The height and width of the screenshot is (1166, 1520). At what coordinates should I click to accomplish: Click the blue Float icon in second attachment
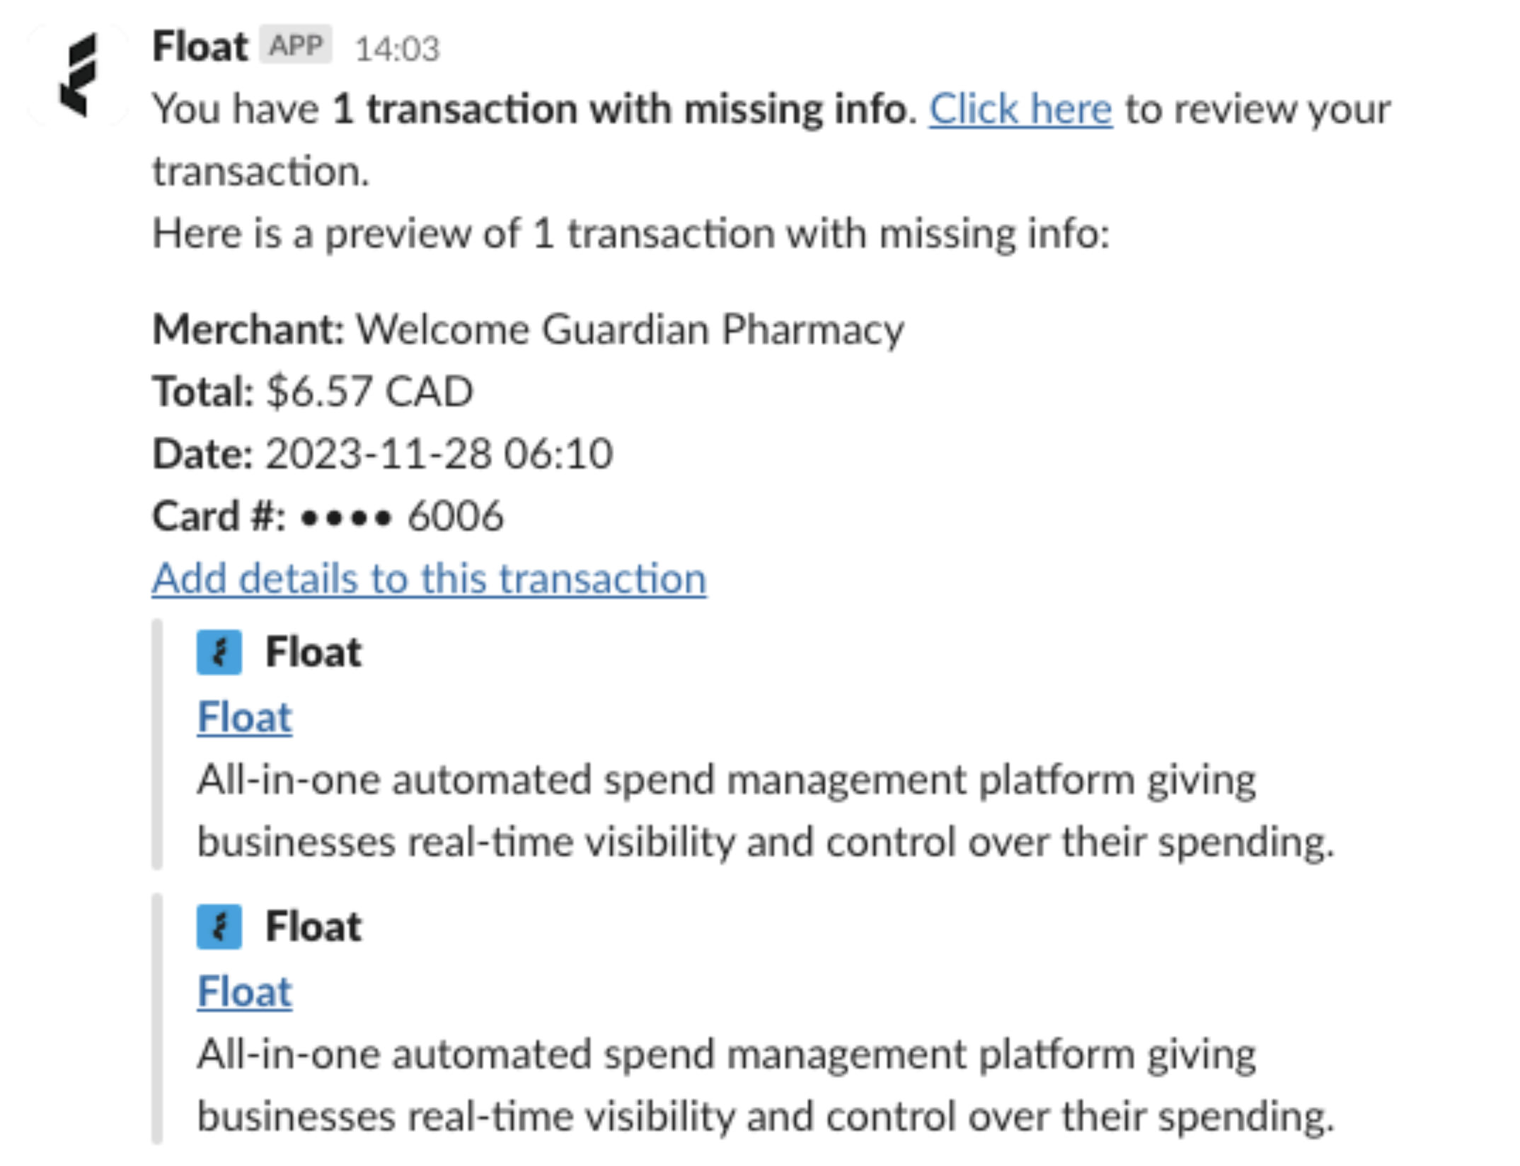[219, 926]
